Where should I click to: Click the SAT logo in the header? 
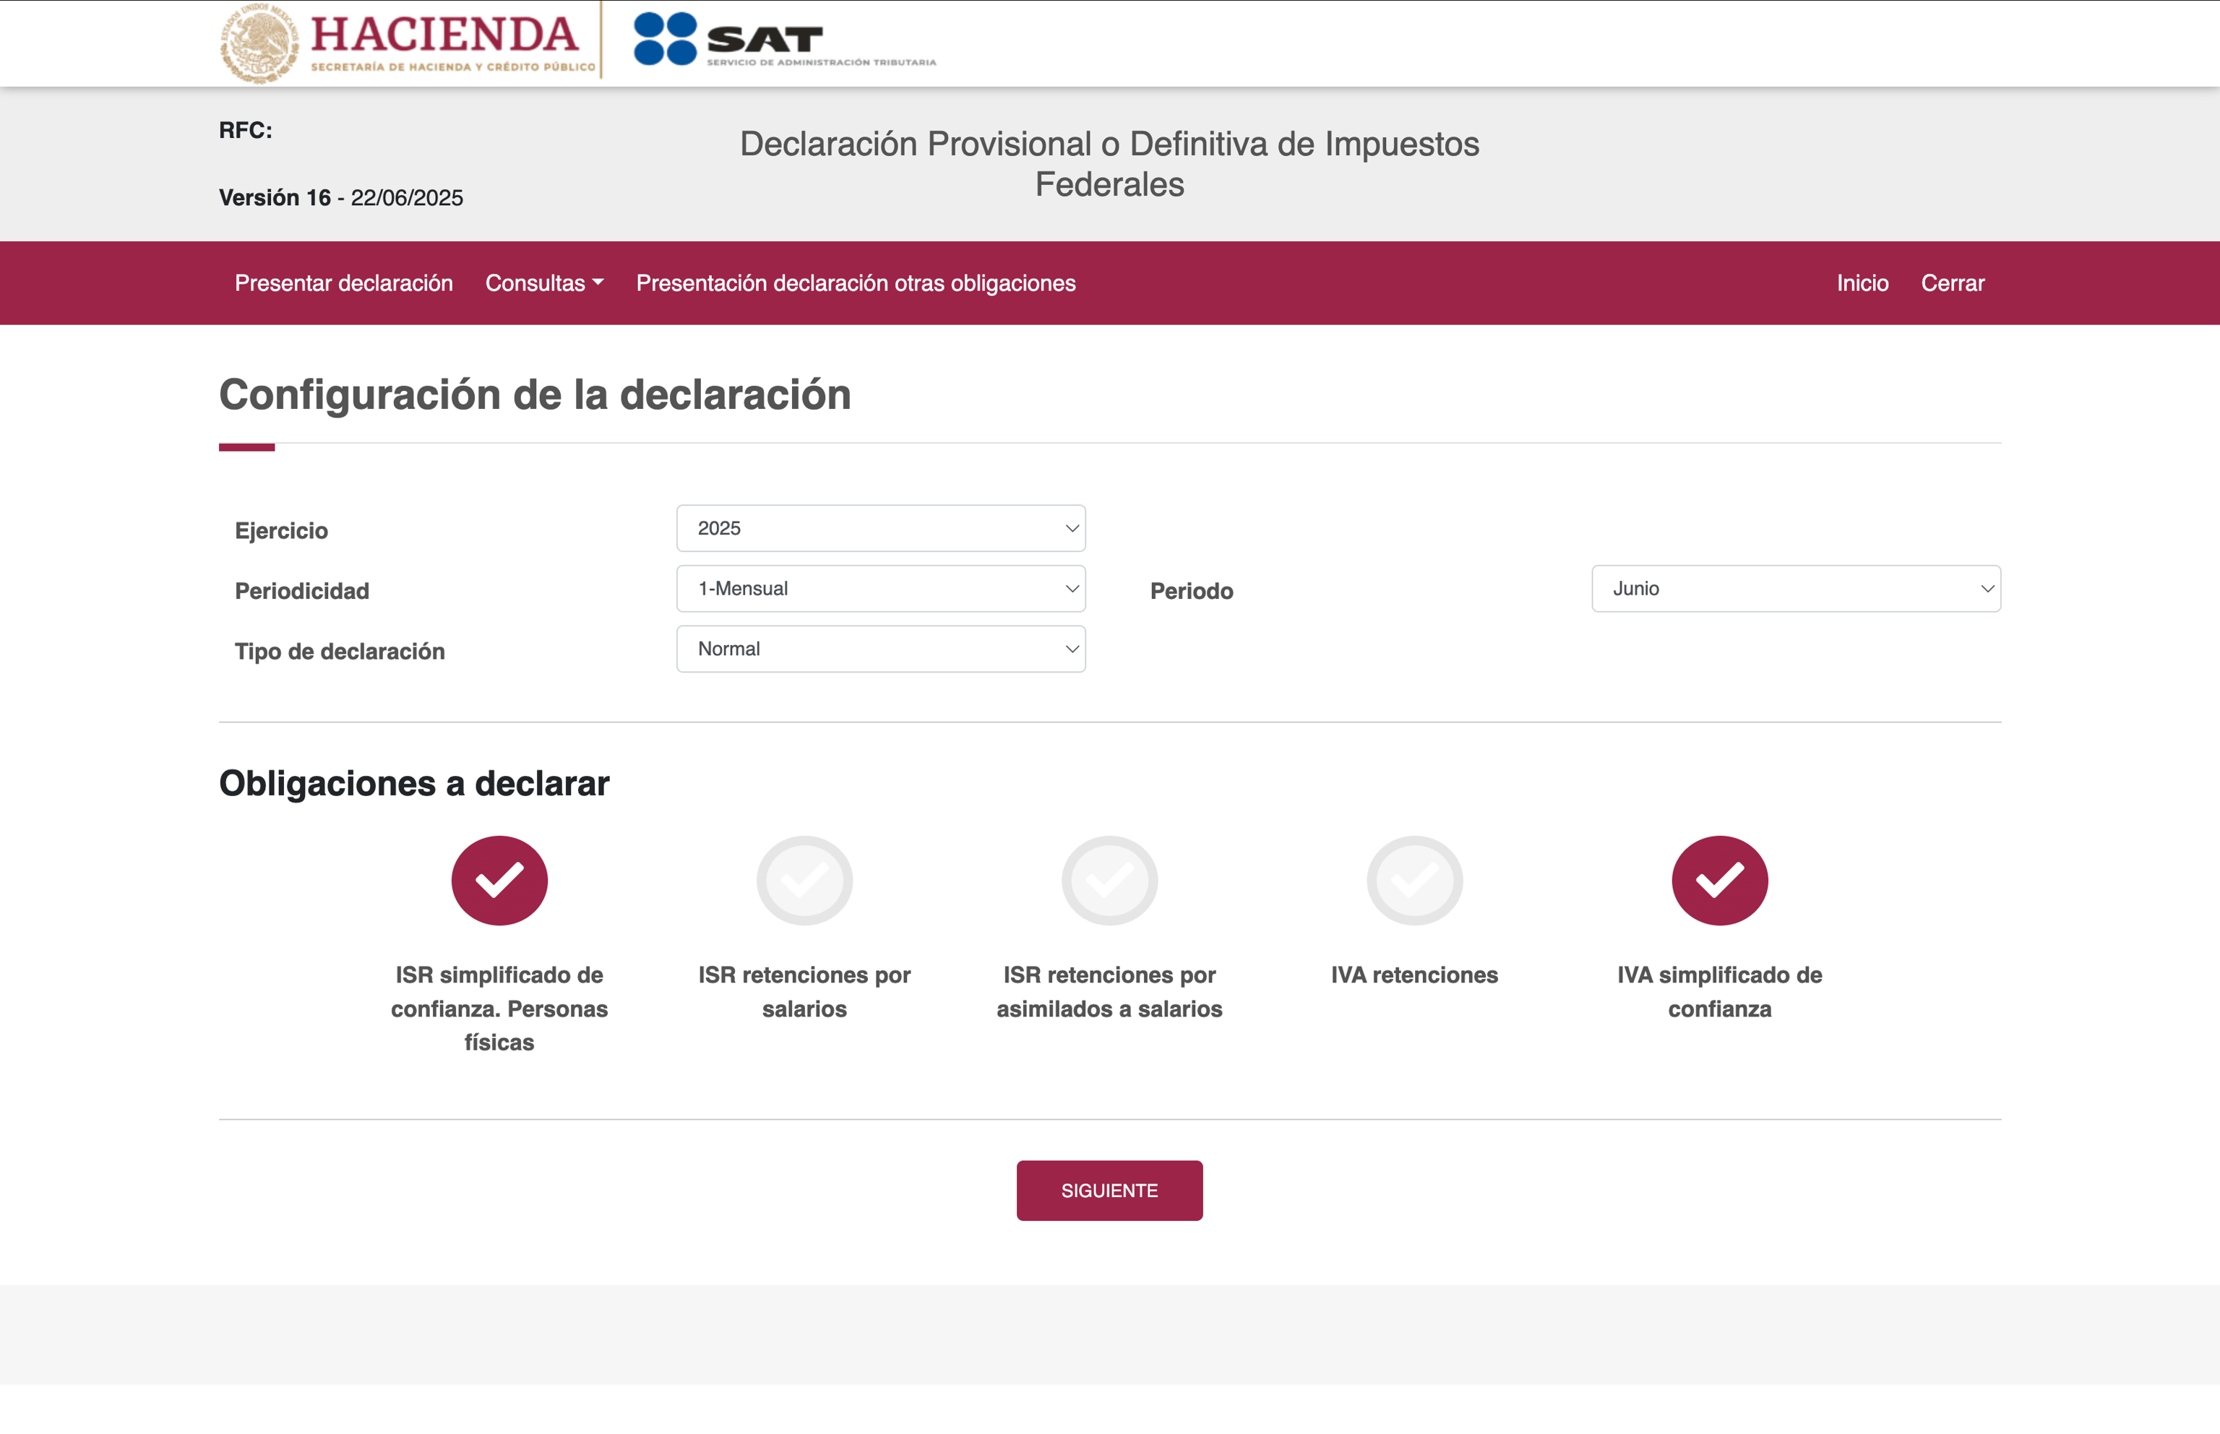click(784, 40)
